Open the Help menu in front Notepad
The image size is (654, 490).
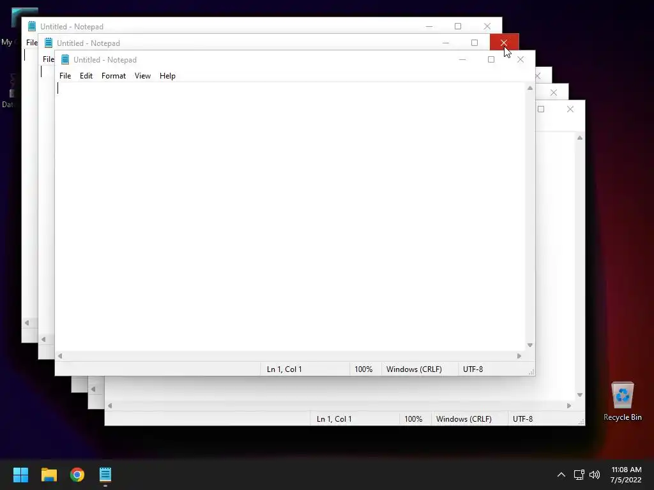pyautogui.click(x=167, y=76)
